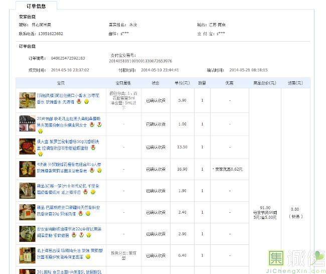The height and width of the screenshot is (274, 326).
Task: Click yellow badge on 咏梅牌头油 hair oil item
Action: coord(88,256)
